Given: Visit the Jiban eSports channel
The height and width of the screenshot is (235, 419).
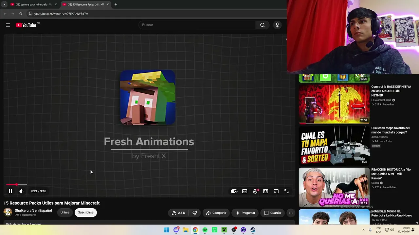Looking at the screenshot, I should point(379,137).
